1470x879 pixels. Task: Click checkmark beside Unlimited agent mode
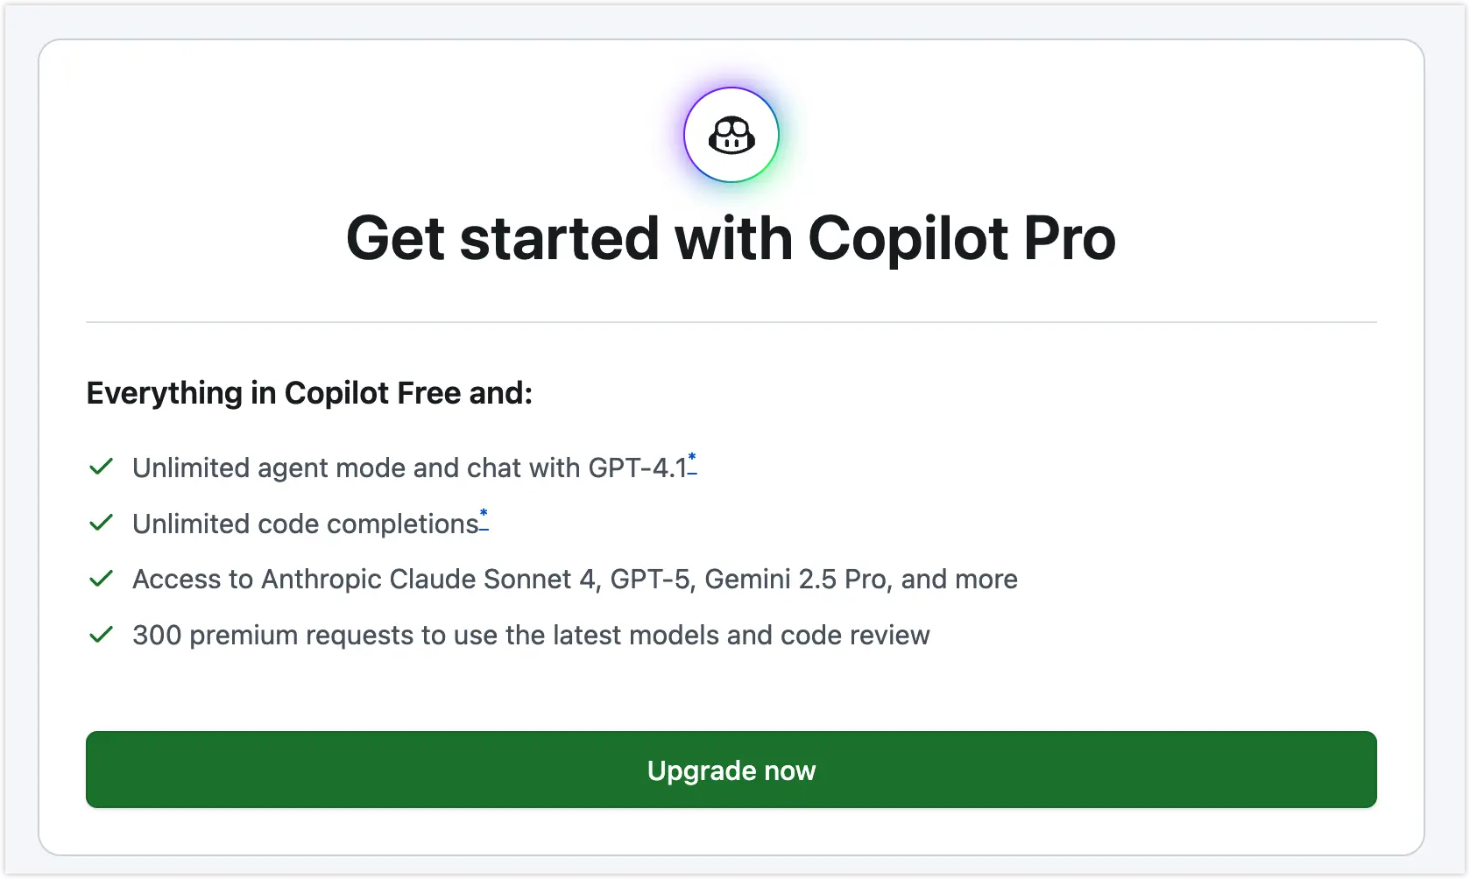pyautogui.click(x=102, y=467)
